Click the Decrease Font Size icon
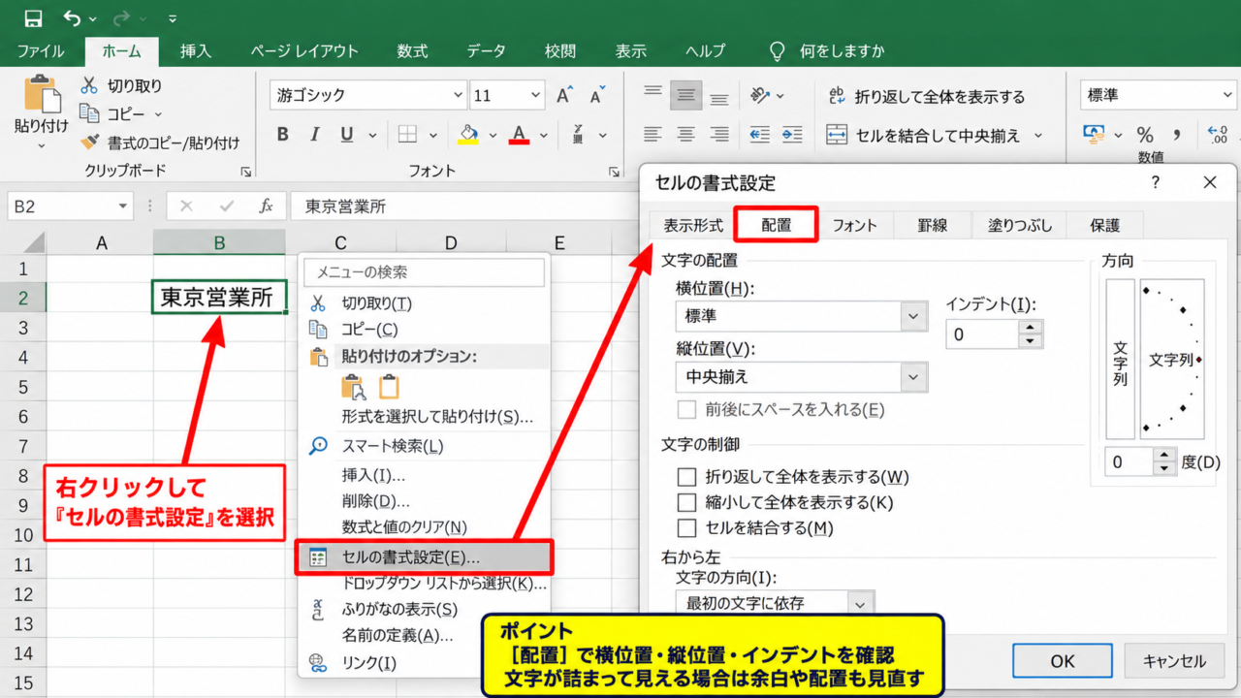The width and height of the screenshot is (1241, 698). (597, 95)
